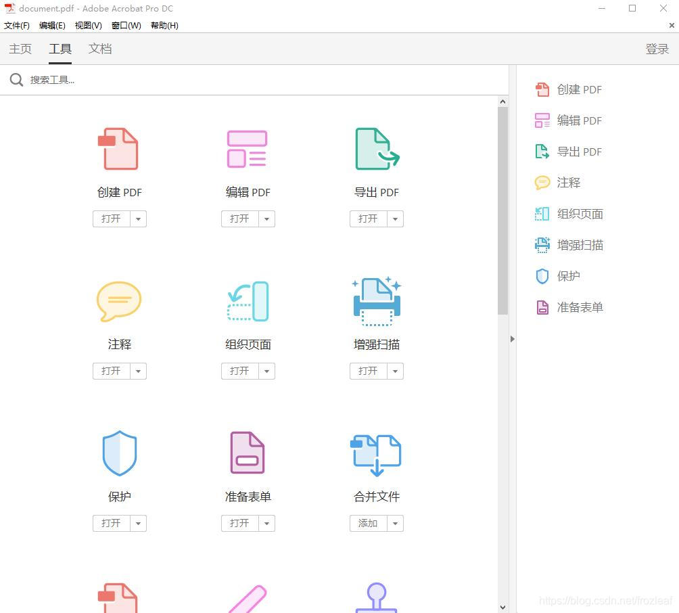
Task: Click the red PDF icon in bottom row
Action: pos(118,598)
